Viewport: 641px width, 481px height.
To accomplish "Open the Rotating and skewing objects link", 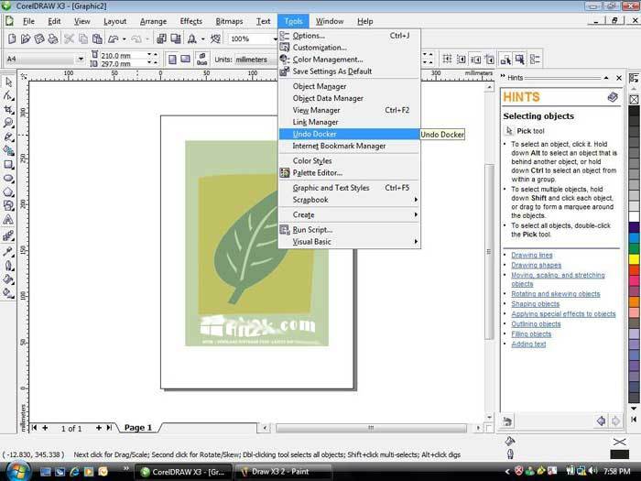I will pos(556,294).
